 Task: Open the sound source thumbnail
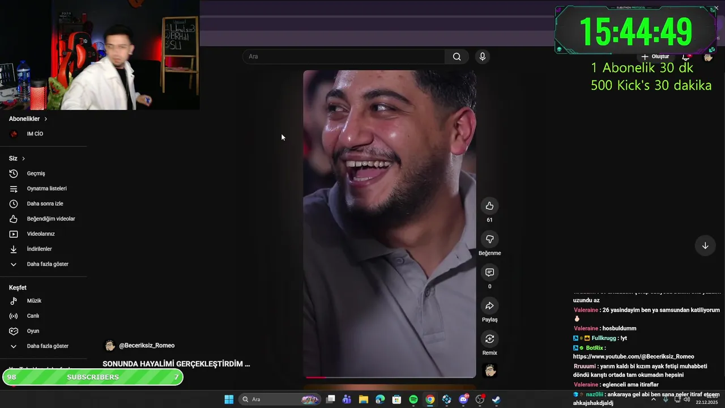click(x=490, y=371)
